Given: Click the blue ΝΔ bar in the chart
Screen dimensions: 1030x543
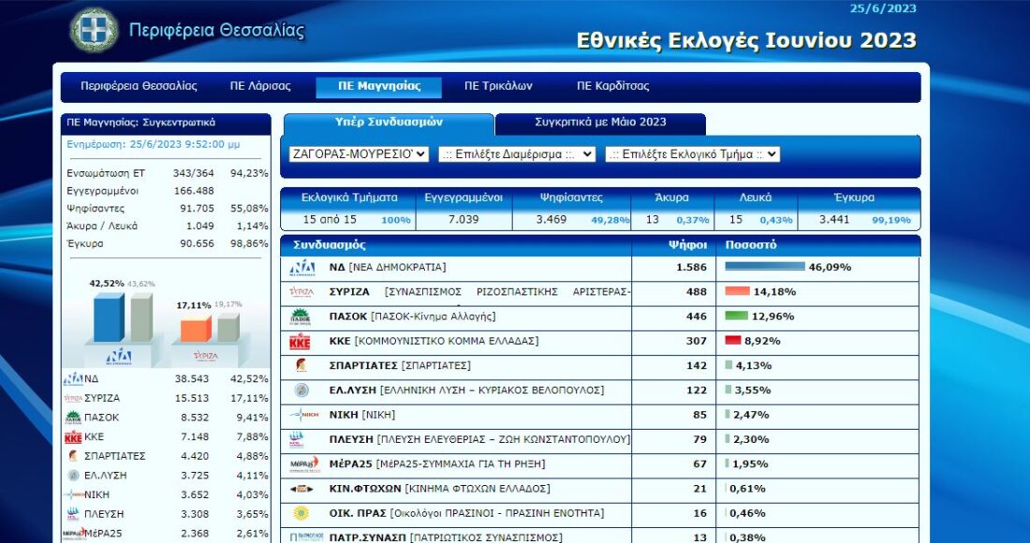Looking at the screenshot, I should tap(109, 317).
